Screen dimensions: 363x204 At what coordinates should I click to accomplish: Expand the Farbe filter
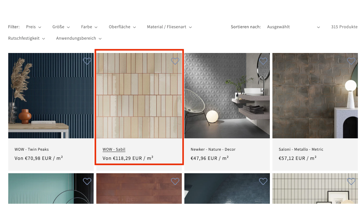[x=89, y=27]
